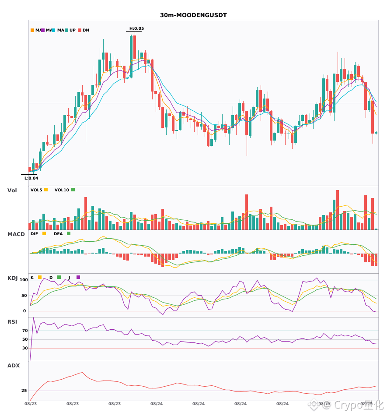This screenshot has width=387, height=416.
Task: Click the DN legend label text
Action: [86, 30]
